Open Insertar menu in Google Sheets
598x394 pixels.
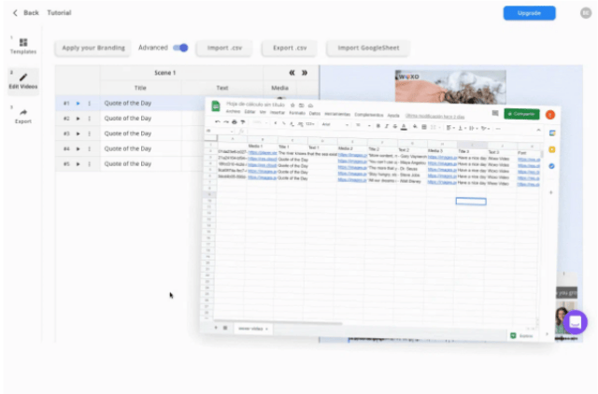[x=278, y=113]
